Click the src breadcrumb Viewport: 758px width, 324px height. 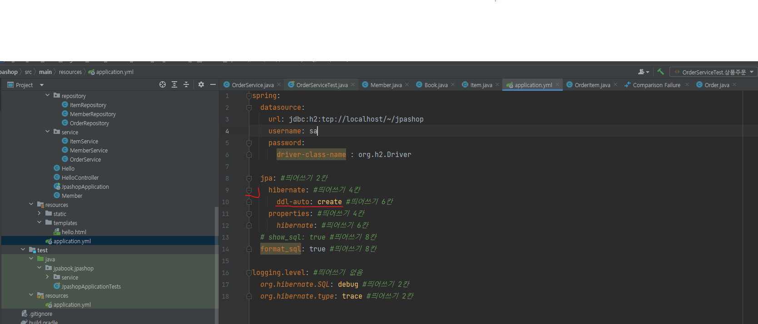[28, 72]
